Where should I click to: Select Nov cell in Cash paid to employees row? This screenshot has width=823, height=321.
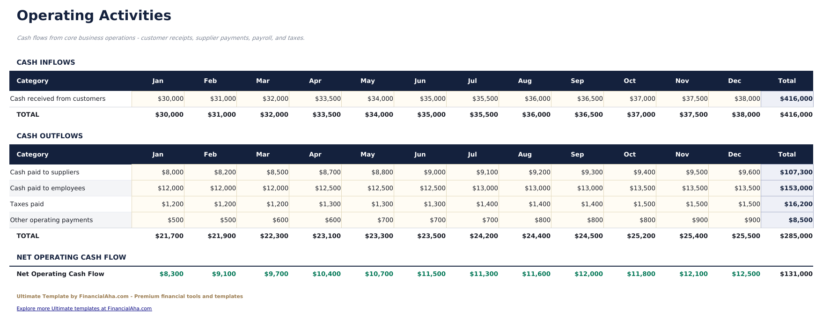(x=683, y=188)
